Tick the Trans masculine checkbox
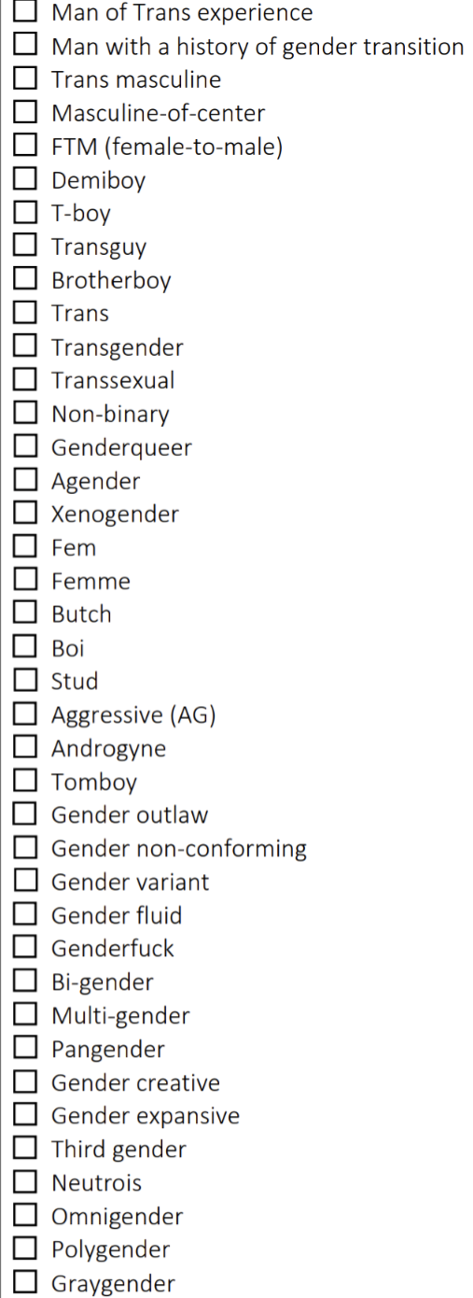 (x=25, y=79)
